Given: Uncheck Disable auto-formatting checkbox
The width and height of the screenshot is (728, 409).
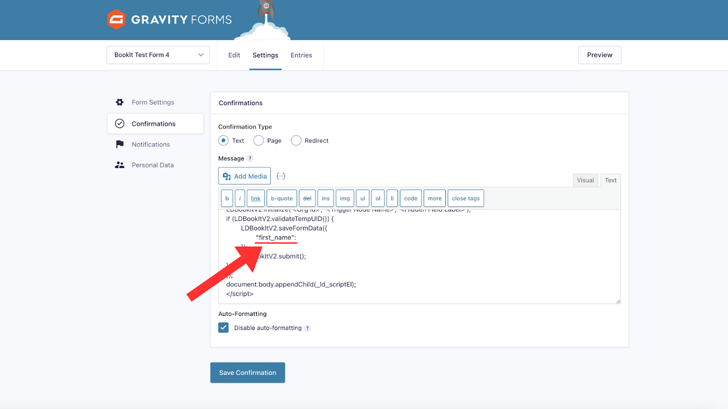Looking at the screenshot, I should tap(223, 328).
